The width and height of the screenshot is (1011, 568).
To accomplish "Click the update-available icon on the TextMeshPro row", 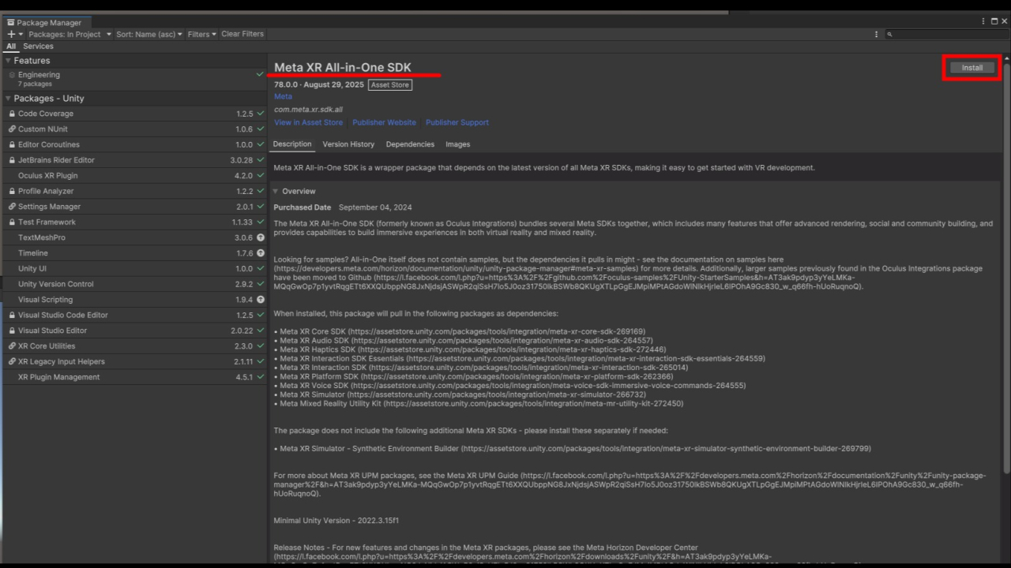I will click(261, 237).
